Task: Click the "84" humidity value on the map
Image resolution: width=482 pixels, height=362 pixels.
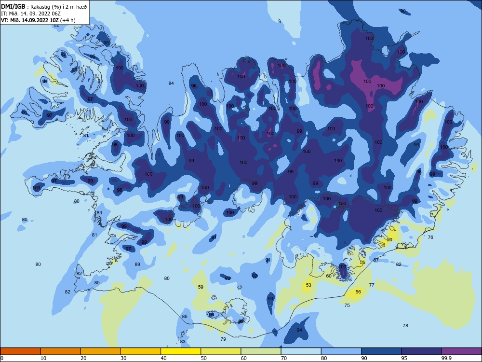Action: 171,83
